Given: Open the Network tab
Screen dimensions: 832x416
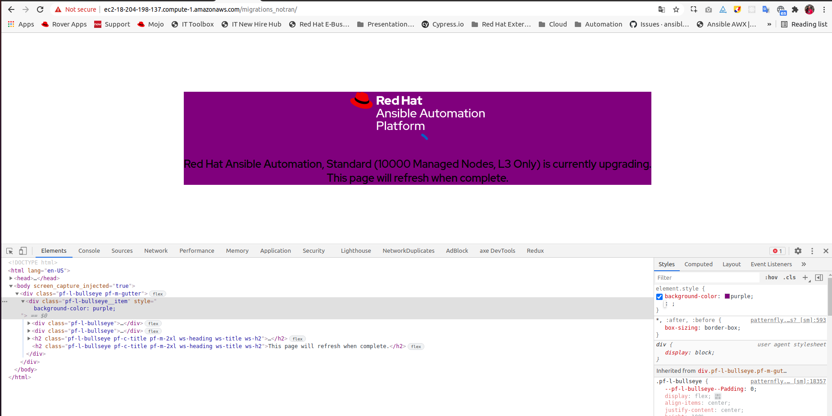Looking at the screenshot, I should tap(156, 251).
